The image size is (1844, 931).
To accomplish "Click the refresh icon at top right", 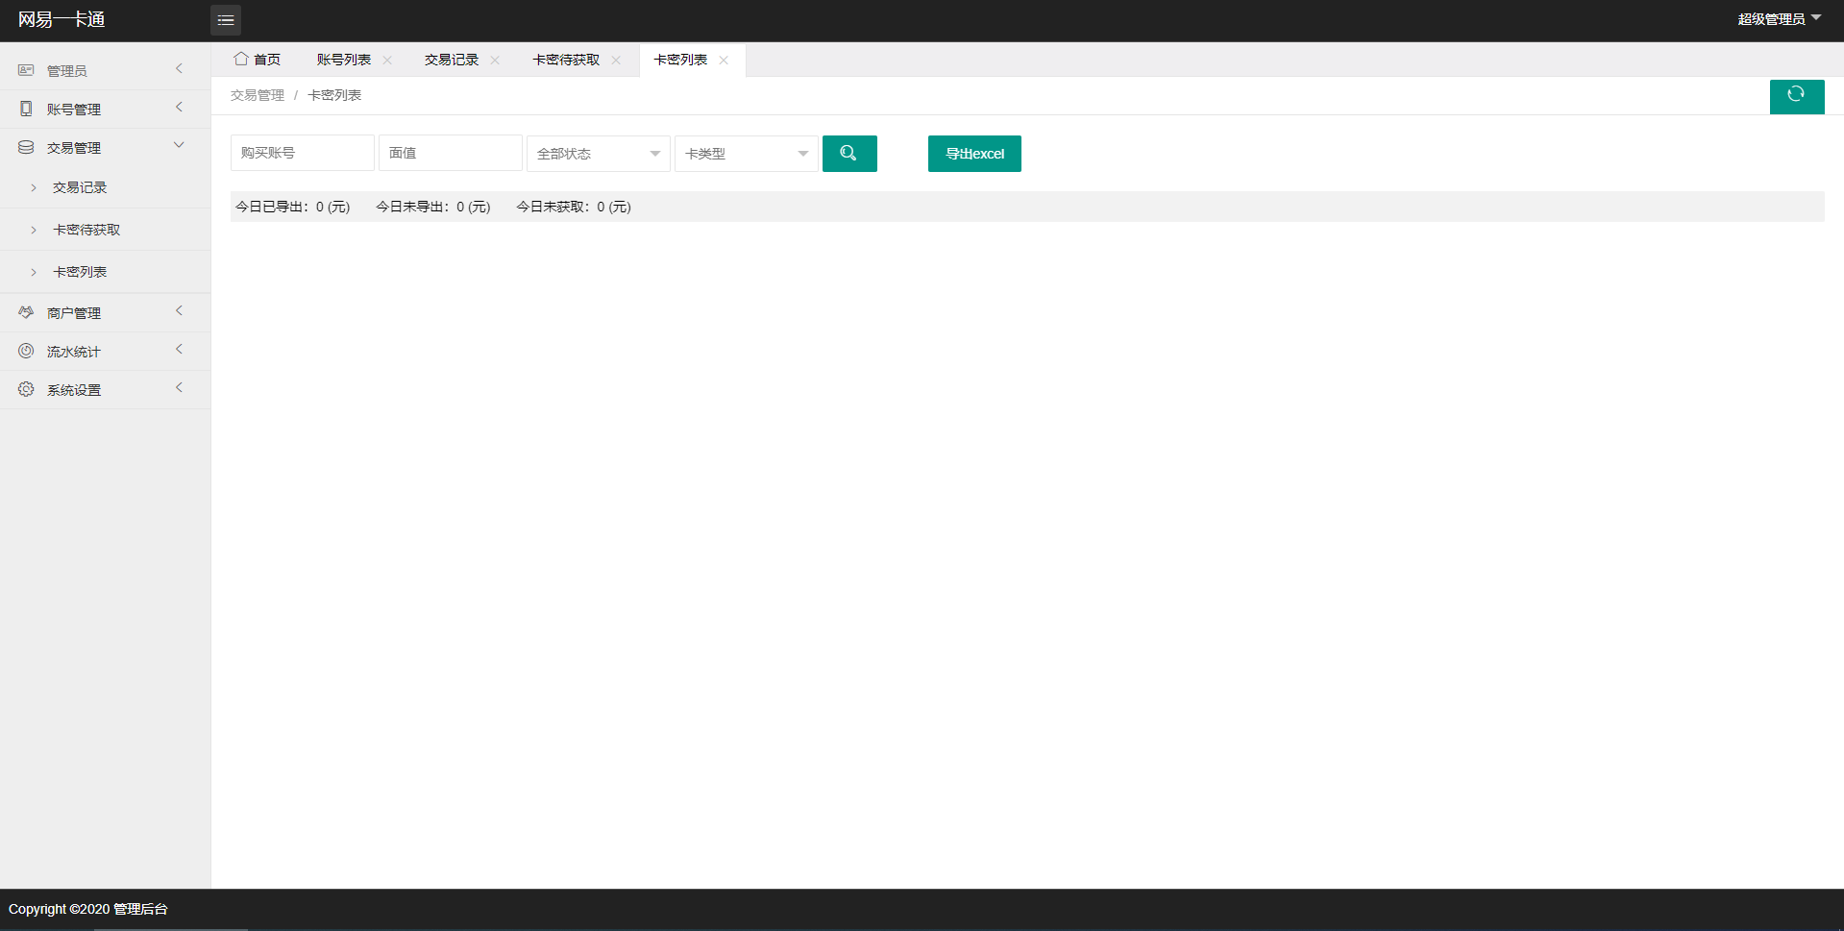I will pos(1796,96).
